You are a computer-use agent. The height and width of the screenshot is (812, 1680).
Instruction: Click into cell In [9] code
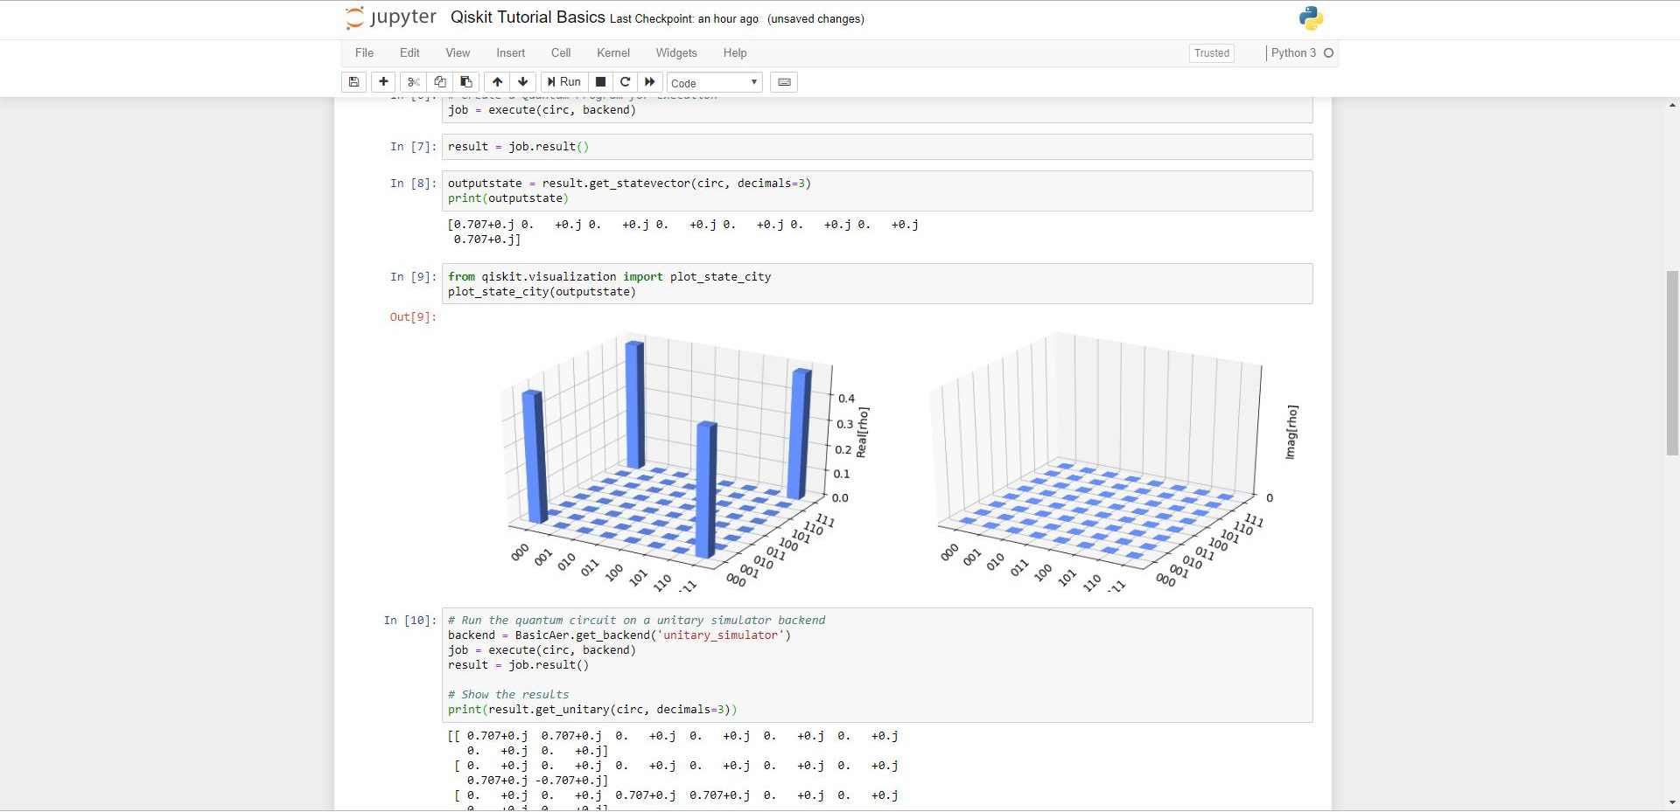click(877, 284)
